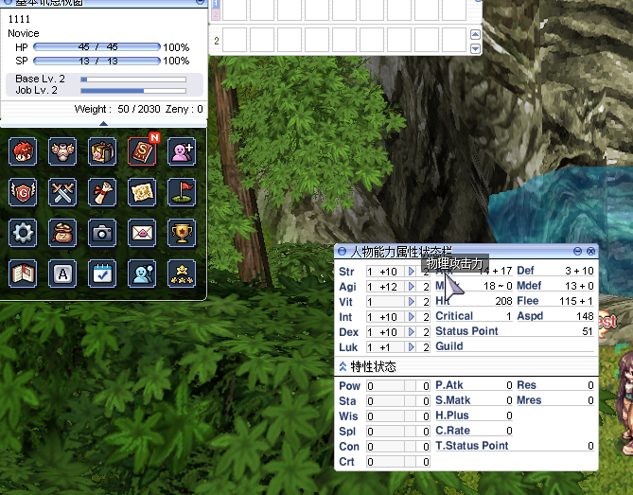Click the C.Rate stat label
This screenshot has width=633, height=495.
[x=452, y=431]
